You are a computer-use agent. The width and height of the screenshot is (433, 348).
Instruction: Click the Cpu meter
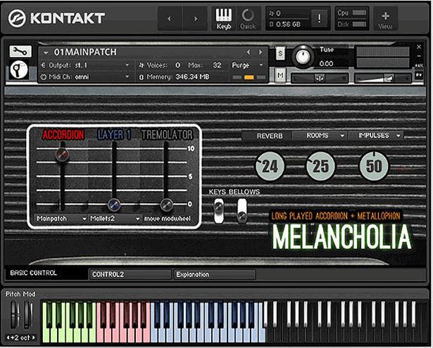coord(360,13)
